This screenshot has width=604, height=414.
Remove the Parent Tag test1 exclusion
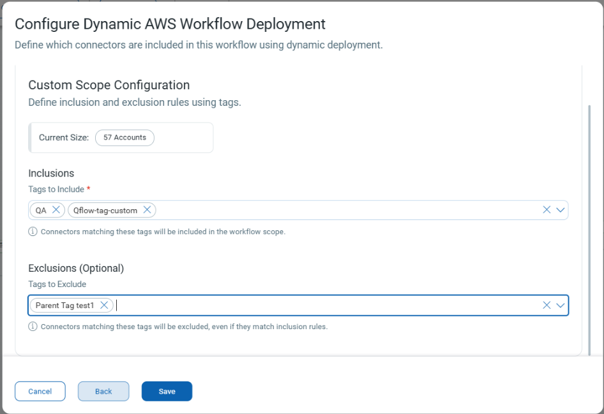click(104, 305)
